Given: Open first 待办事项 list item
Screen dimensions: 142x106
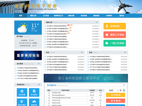Looking at the screenshot, I should [28, 68].
